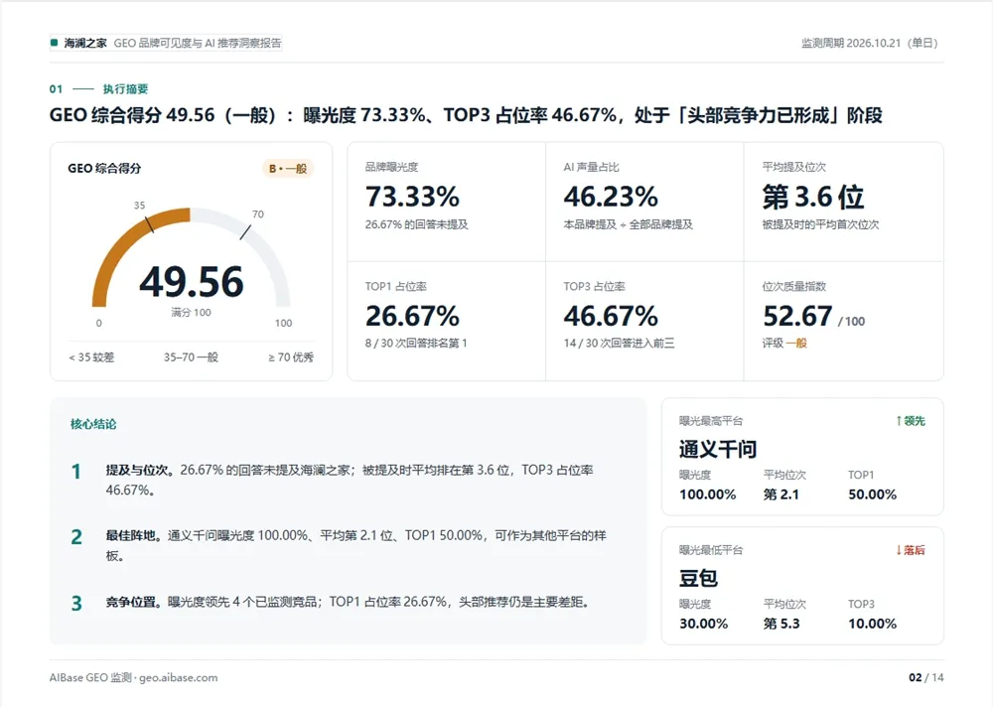Click the 35–70 一般 legend entry

click(x=191, y=357)
